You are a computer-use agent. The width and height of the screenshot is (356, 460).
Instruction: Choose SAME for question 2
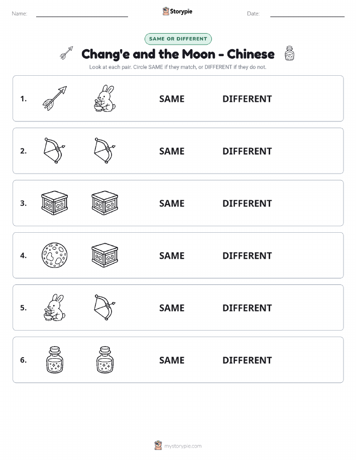[172, 151]
